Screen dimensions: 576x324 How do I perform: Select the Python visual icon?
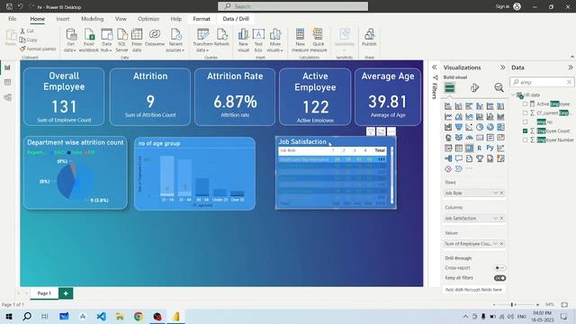(490, 148)
